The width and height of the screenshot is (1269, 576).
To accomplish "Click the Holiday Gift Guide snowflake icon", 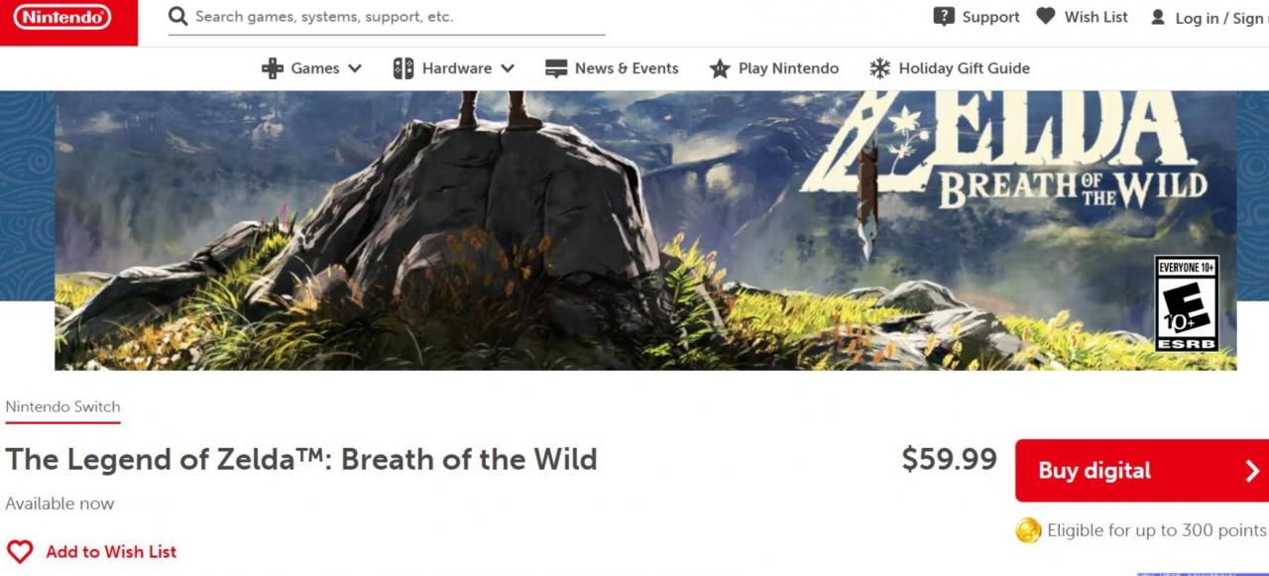I will [x=879, y=68].
